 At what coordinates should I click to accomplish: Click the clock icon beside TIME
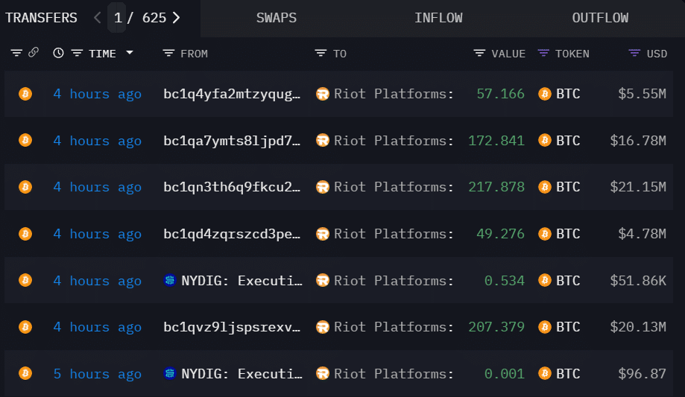click(59, 54)
